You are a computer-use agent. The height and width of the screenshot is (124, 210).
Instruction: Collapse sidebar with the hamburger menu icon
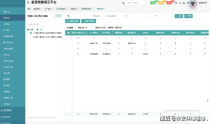28,2
